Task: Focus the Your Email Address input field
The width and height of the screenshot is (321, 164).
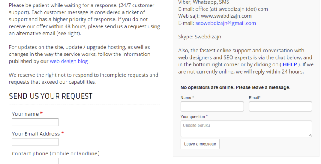Action: (35, 142)
